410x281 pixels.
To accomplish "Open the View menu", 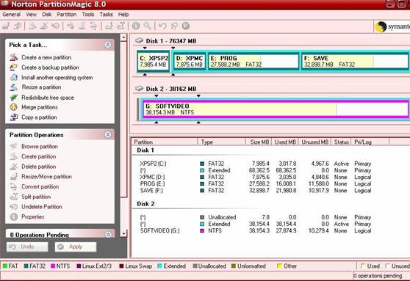I will click(31, 15).
